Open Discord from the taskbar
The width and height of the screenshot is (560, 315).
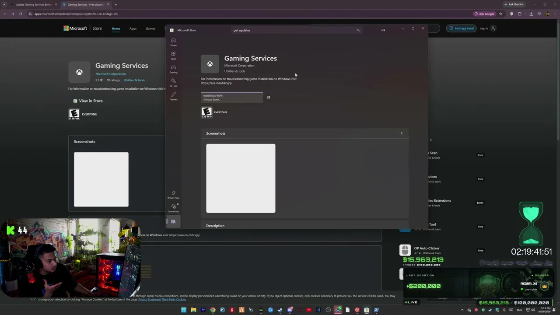pyautogui.click(x=290, y=310)
